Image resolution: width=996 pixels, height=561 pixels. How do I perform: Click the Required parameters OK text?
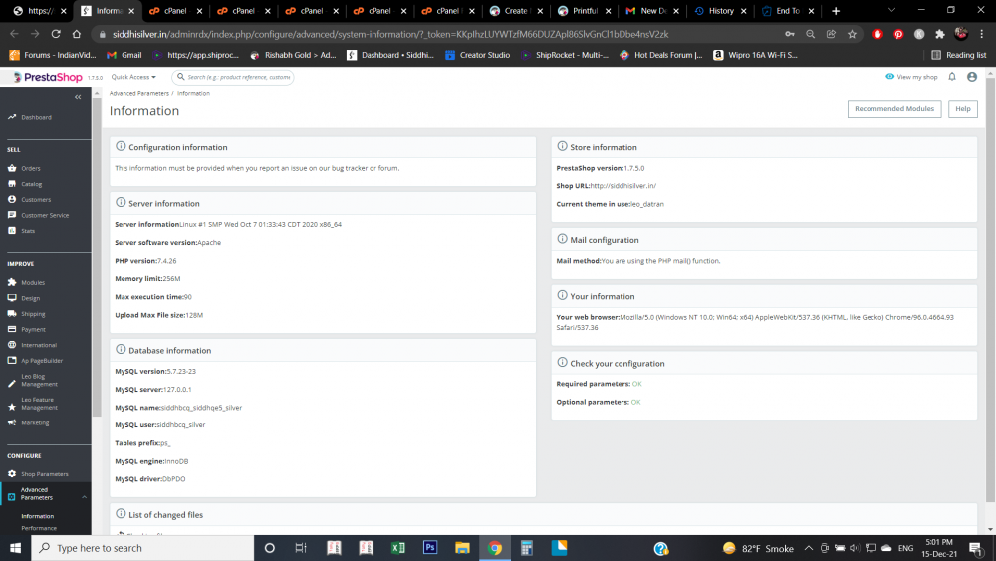pos(637,384)
